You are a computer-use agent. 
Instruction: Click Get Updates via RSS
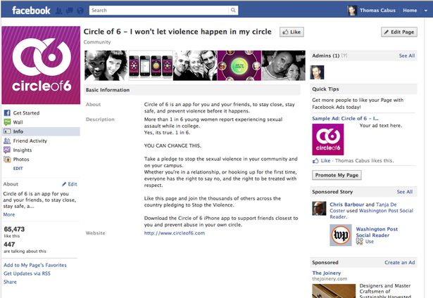[x=27, y=273]
